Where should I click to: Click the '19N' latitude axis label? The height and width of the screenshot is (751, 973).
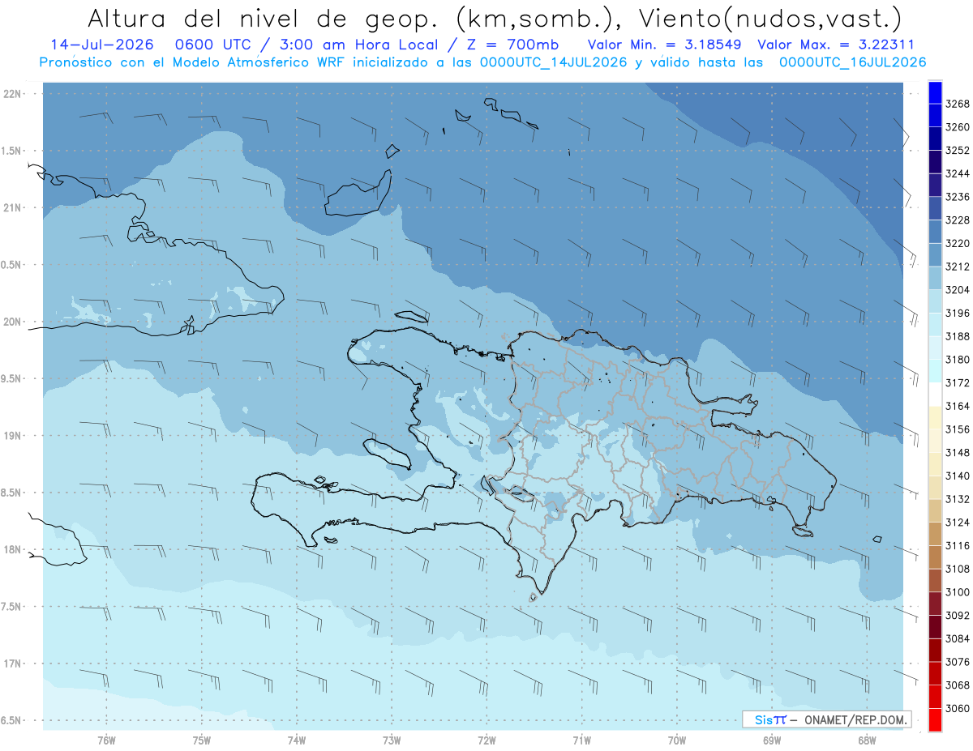(12, 436)
